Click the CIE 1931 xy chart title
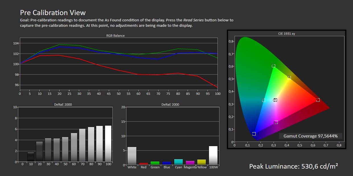The width and height of the screenshot is (353, 176). (x=286, y=34)
